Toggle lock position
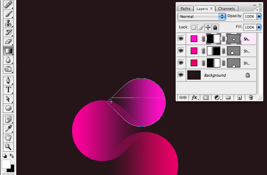The image size is (267, 175). pyautogui.click(x=208, y=27)
